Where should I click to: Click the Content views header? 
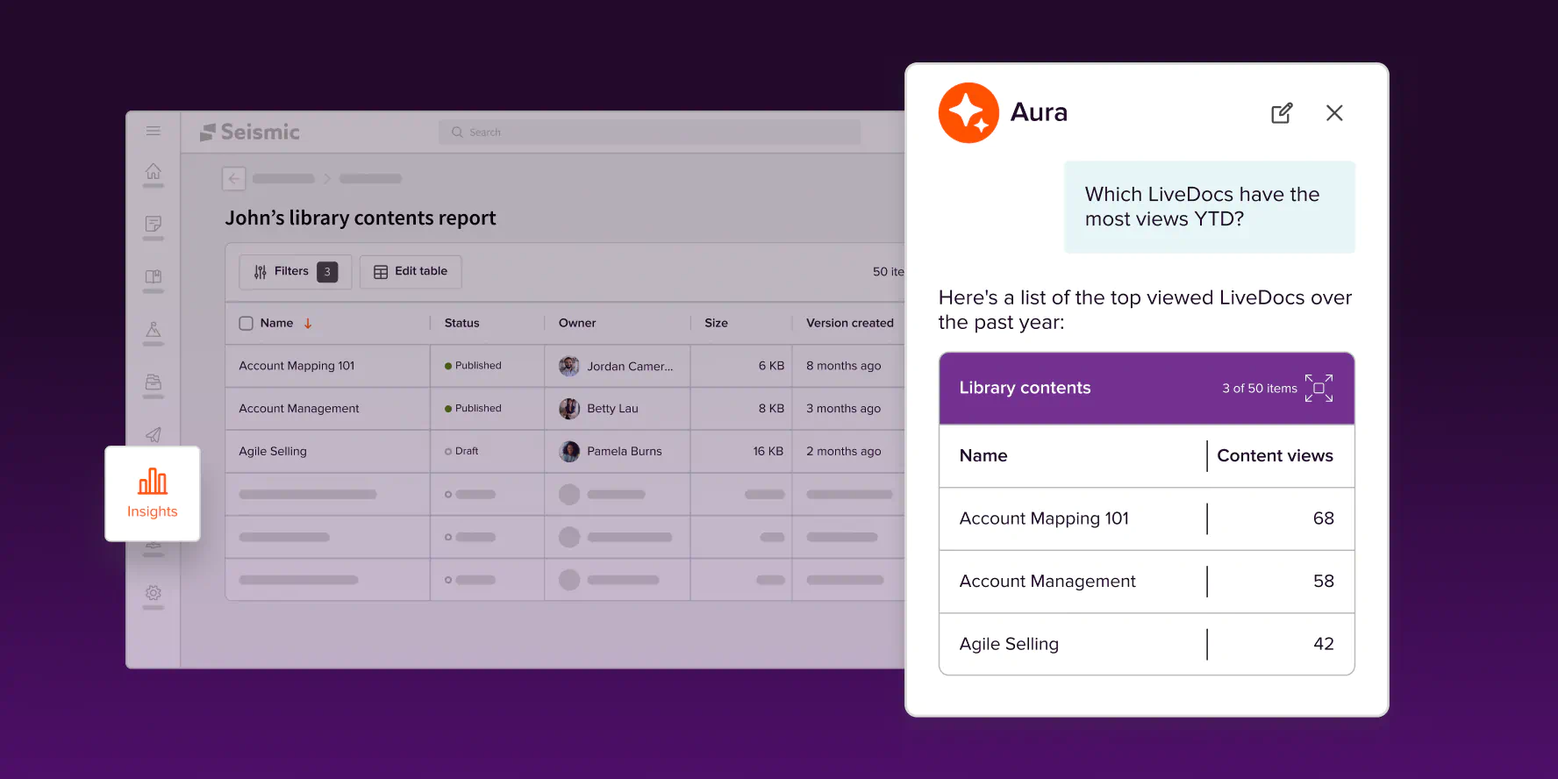[x=1275, y=456]
